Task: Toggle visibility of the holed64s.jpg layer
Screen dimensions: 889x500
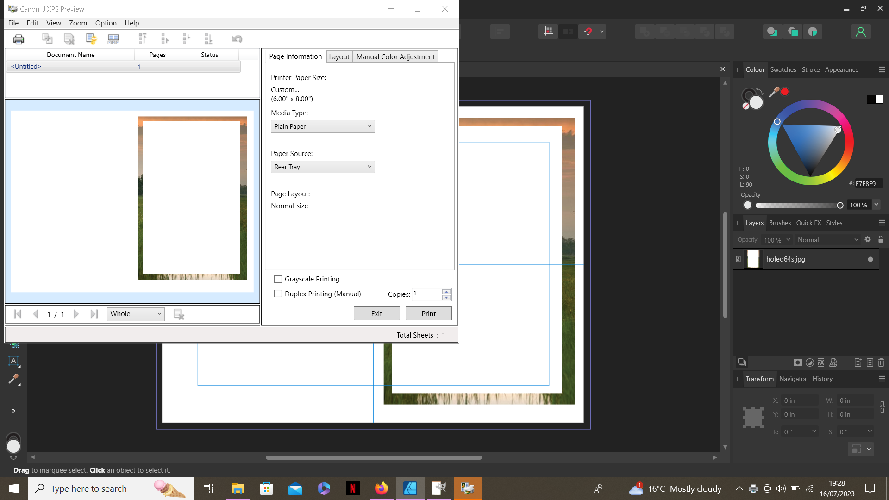Action: click(x=870, y=259)
